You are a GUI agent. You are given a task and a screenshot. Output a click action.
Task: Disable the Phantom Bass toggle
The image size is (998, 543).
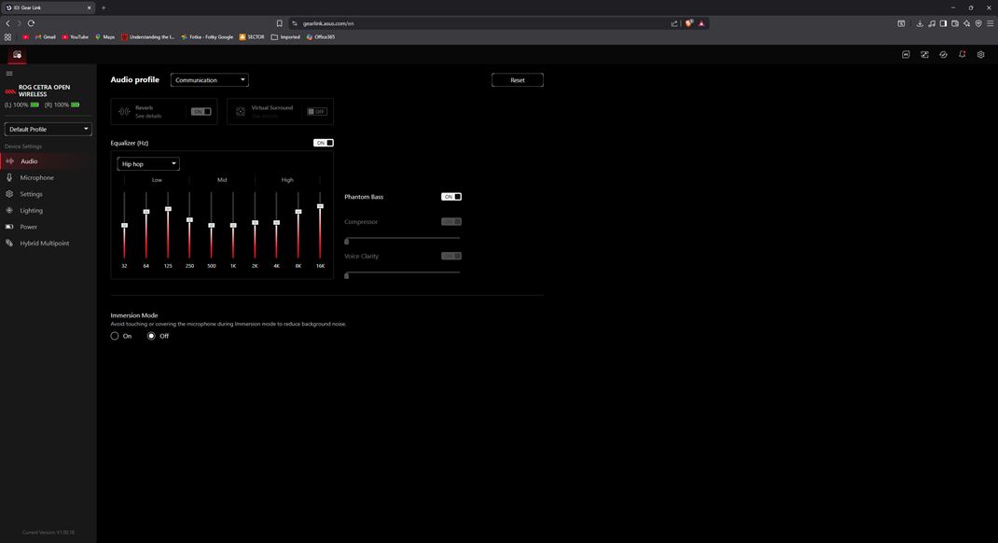451,197
